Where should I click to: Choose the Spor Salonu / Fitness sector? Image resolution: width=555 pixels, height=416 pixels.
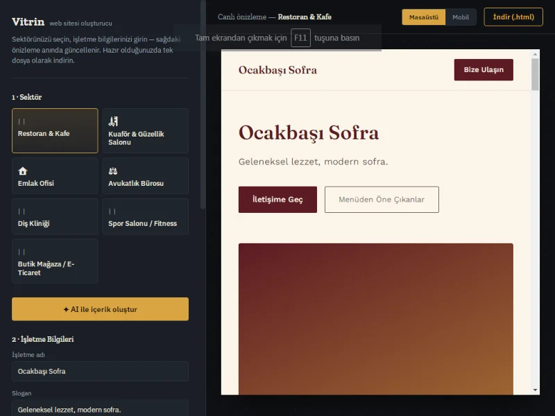pyautogui.click(x=146, y=216)
